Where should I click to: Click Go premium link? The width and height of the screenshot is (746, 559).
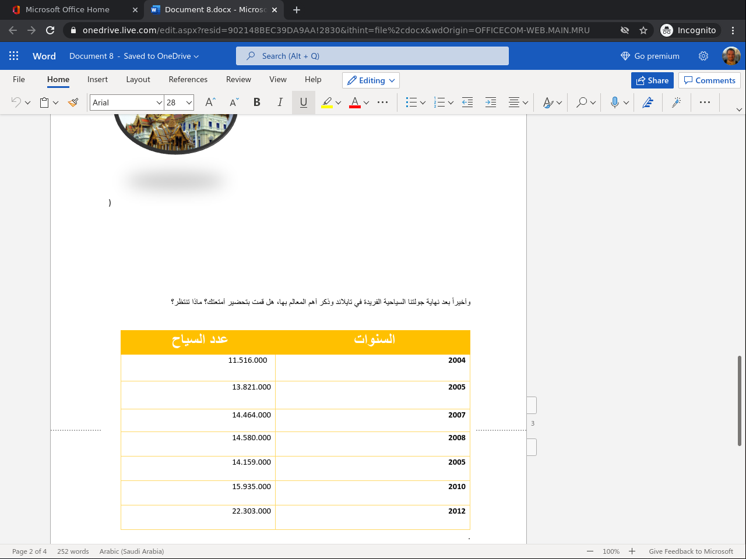pyautogui.click(x=650, y=56)
